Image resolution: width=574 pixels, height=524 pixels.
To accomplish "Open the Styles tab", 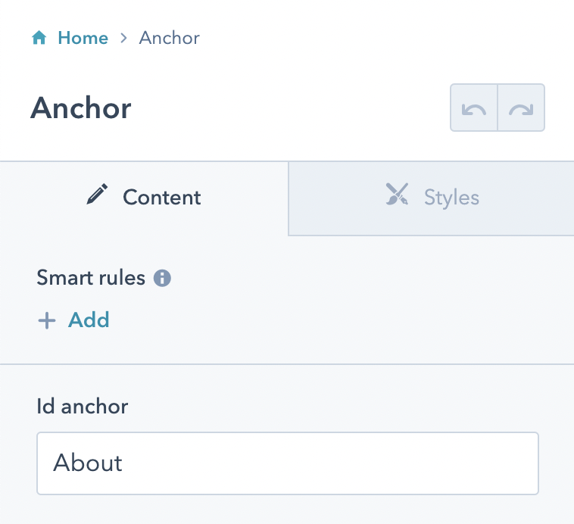I will click(431, 198).
